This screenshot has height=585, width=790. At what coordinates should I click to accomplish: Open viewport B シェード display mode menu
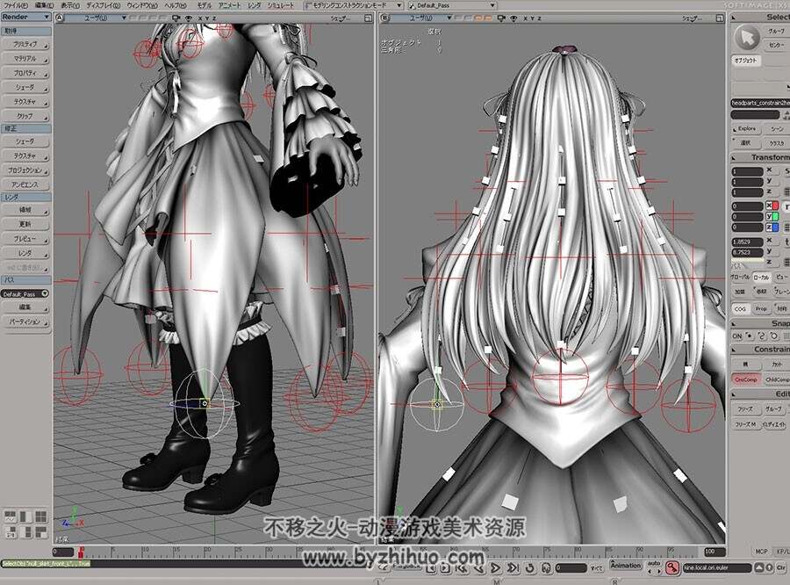[x=692, y=18]
